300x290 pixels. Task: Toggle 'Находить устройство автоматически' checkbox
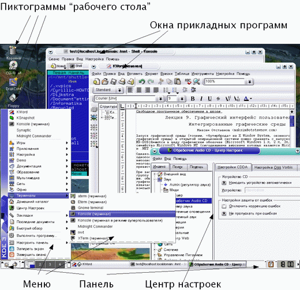point(224,183)
